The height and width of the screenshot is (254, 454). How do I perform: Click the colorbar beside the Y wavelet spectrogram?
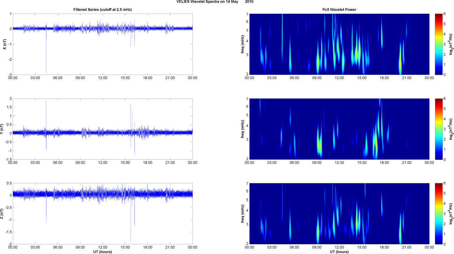point(438,129)
